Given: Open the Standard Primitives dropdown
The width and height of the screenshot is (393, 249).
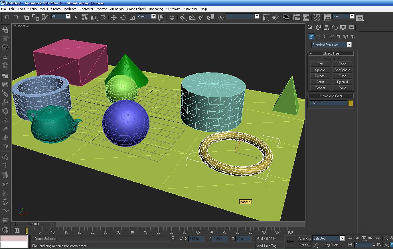Looking at the screenshot, I should click(x=332, y=45).
